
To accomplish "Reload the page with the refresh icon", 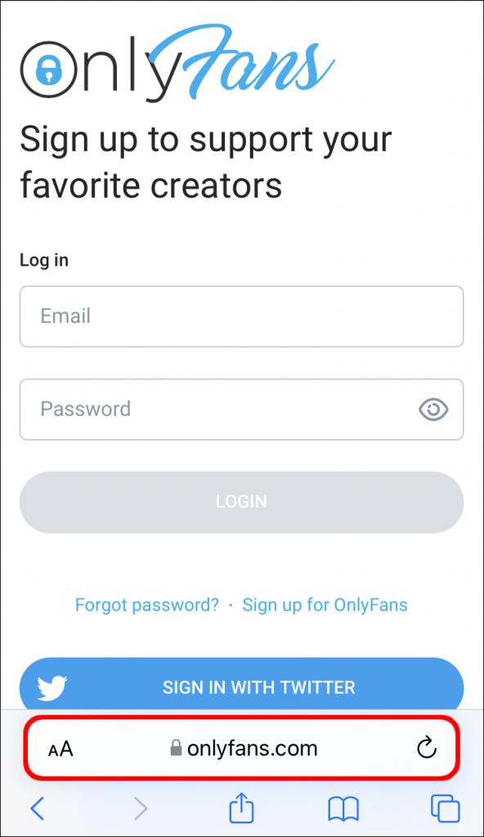I will 426,748.
